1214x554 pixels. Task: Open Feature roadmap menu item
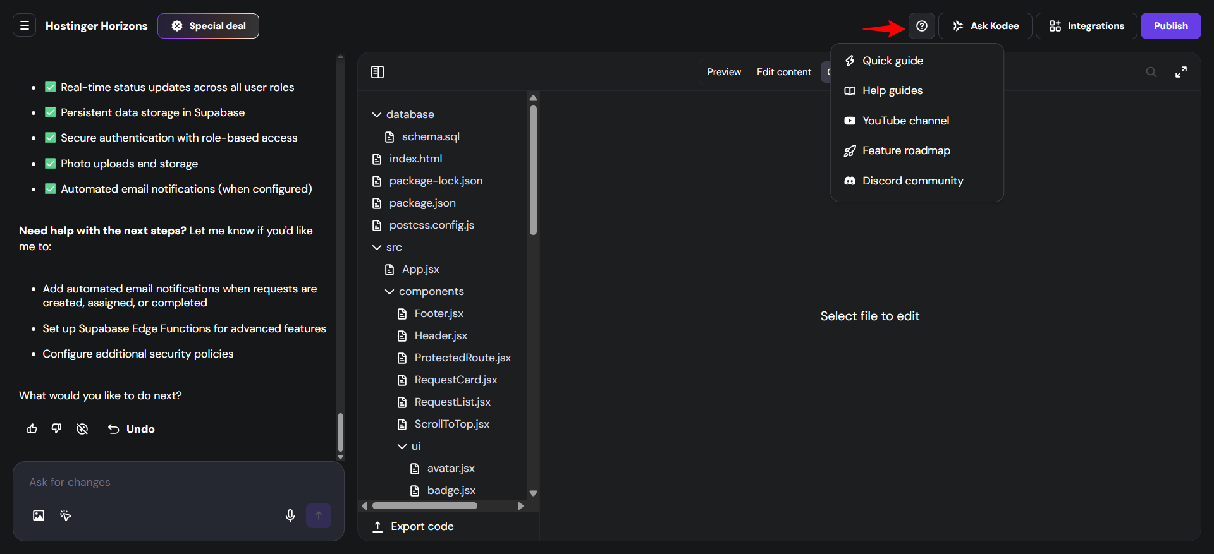coord(917,151)
